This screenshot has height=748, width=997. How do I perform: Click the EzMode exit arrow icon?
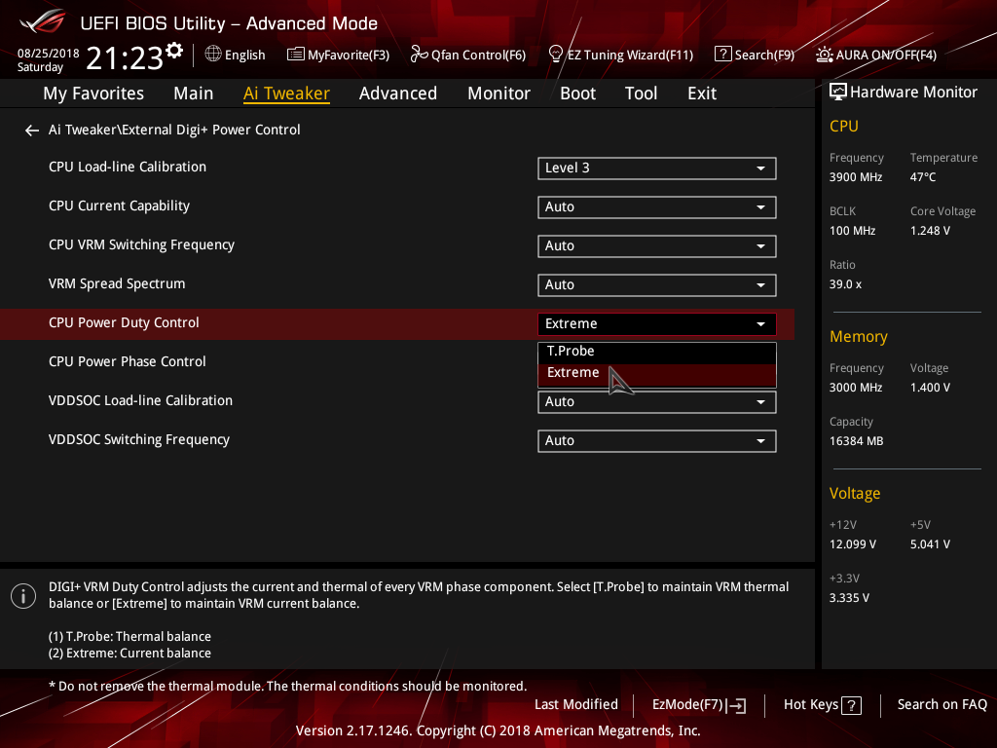736,705
